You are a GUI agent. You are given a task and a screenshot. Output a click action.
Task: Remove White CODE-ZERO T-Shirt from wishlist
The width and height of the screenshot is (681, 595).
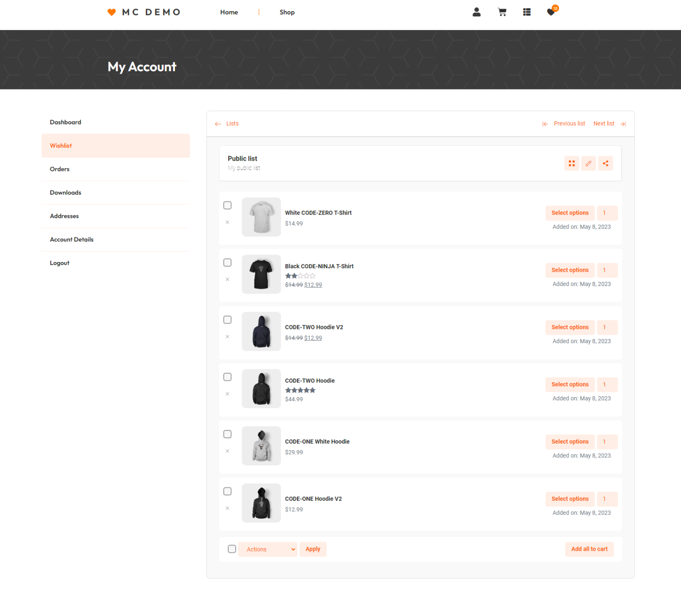(227, 222)
